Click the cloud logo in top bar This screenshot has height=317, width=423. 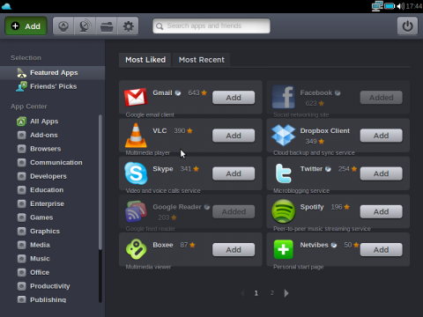coord(6,6)
